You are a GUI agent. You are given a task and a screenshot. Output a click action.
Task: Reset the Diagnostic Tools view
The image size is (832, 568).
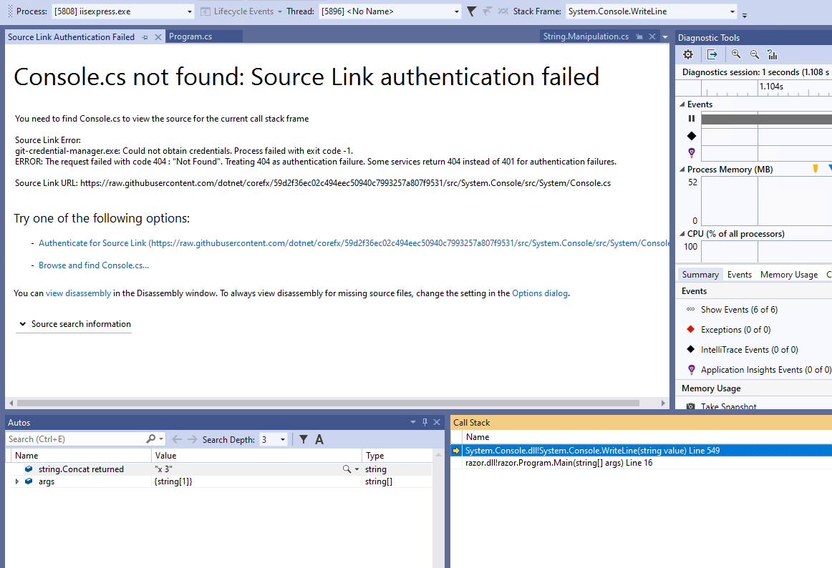point(772,54)
